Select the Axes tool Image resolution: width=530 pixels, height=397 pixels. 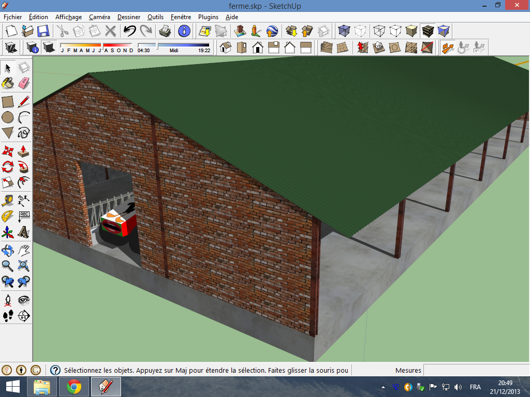8,232
